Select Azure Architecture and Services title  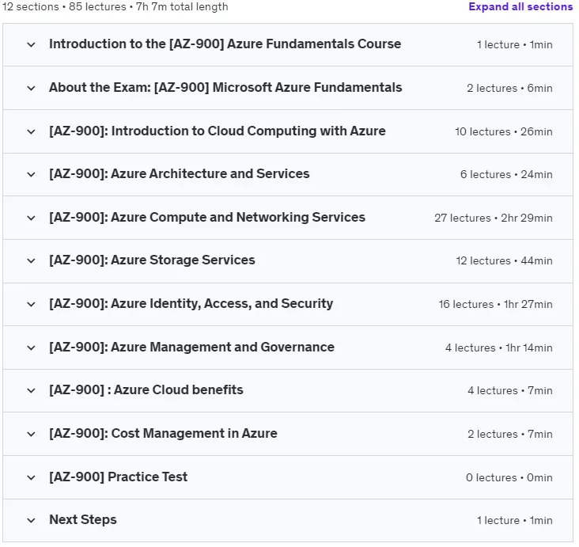179,173
